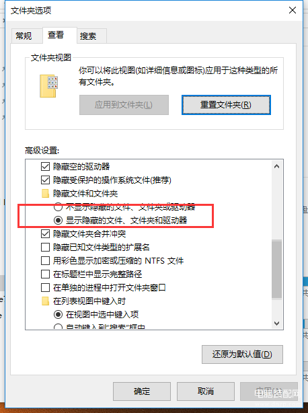
Task: Switch to the 常规 tab
Action: click(24, 36)
